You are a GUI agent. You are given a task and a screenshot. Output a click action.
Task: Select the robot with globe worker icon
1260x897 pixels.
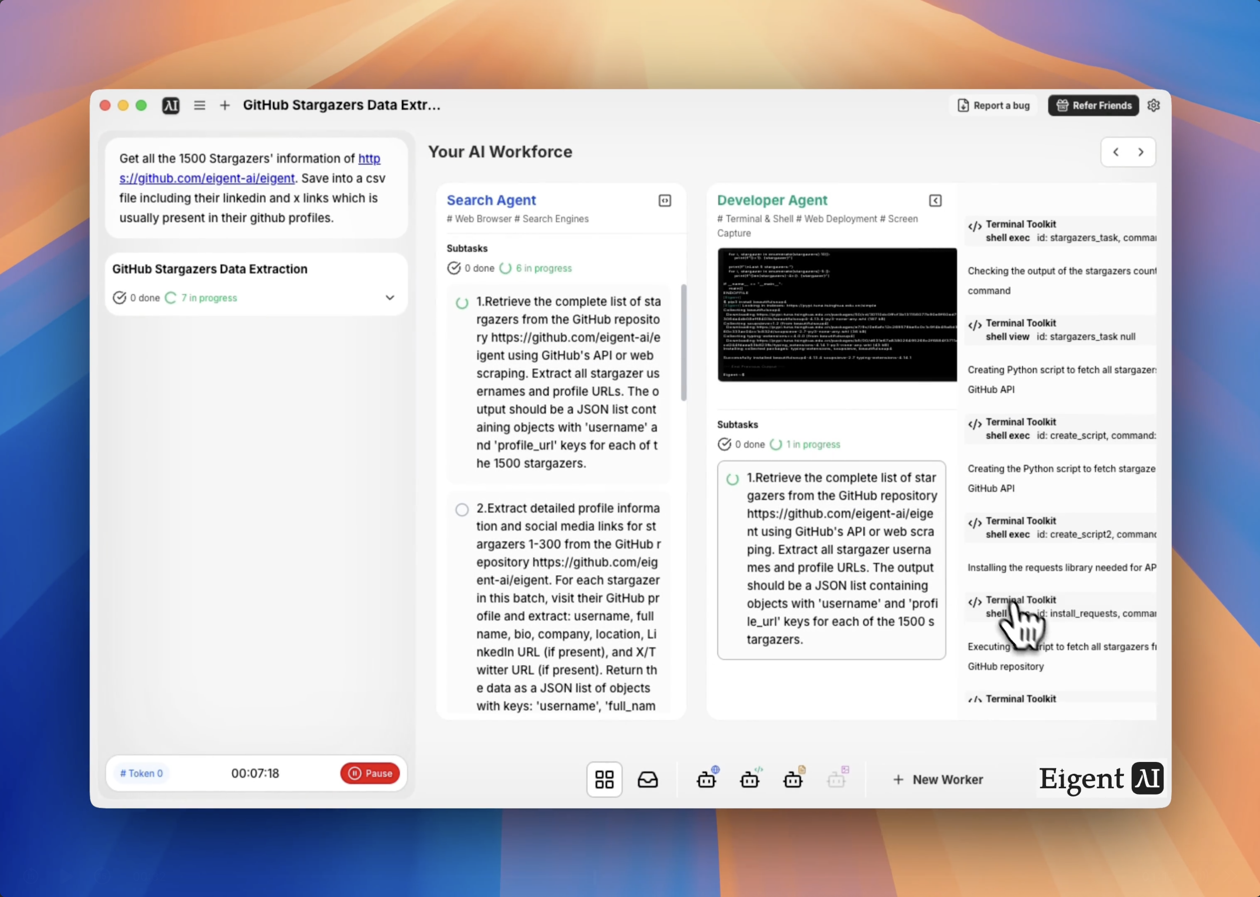pos(707,777)
